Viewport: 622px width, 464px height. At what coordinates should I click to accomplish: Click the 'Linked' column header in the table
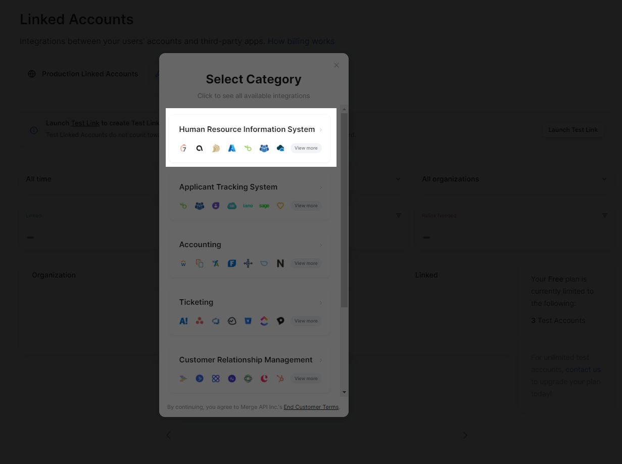pos(426,275)
